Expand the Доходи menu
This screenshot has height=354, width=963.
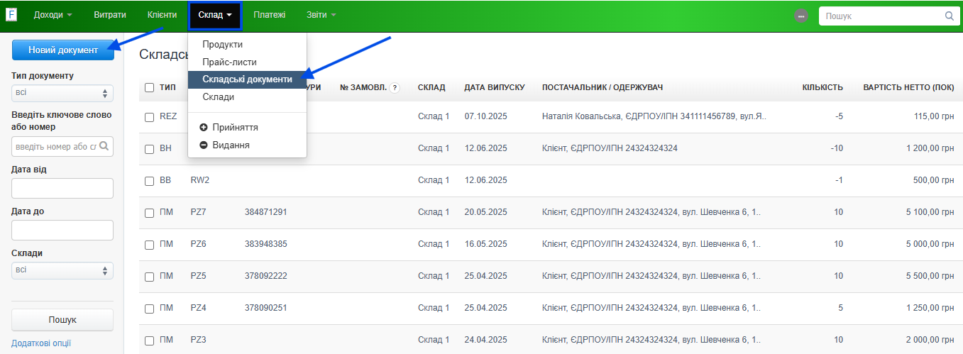pos(53,15)
